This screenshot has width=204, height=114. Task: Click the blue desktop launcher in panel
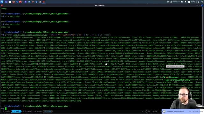(6, 2)
